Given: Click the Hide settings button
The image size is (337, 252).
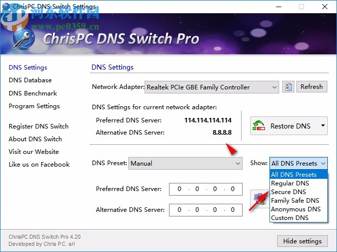Looking at the screenshot, I should [x=302, y=241].
